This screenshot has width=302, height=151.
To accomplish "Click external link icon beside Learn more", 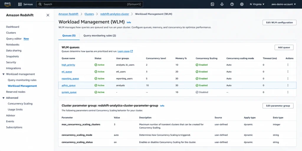I will [132, 51].
